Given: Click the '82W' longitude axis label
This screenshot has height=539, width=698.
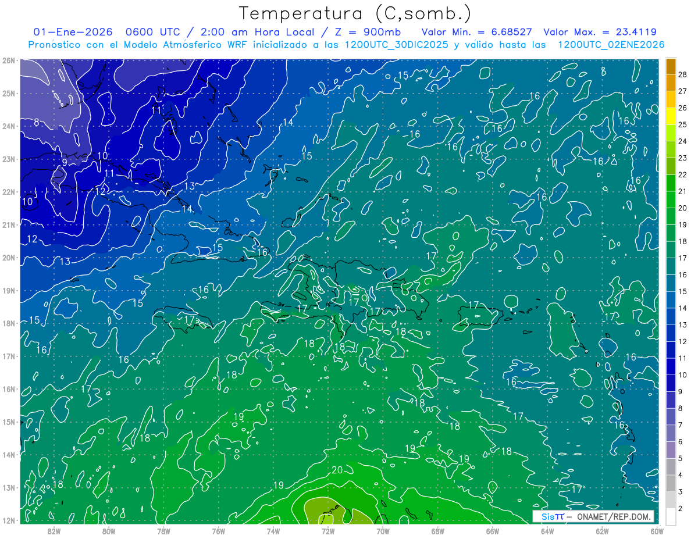Looking at the screenshot, I should [x=54, y=531].
